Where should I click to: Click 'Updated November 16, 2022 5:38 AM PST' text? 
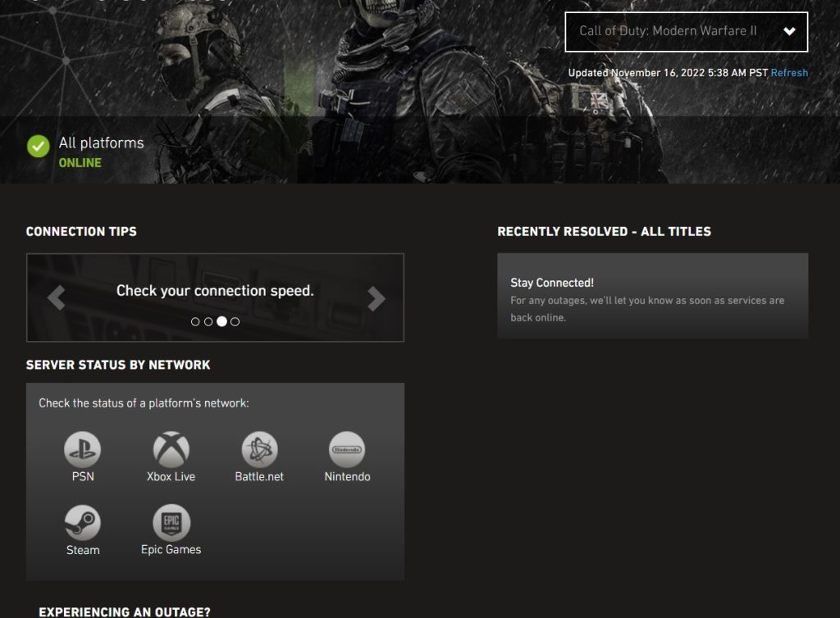coord(668,73)
